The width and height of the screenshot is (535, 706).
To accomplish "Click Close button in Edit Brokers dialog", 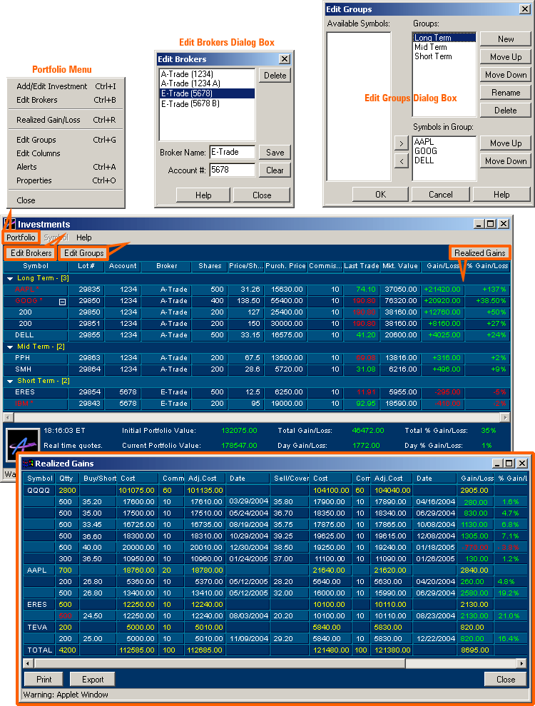I will (x=262, y=195).
